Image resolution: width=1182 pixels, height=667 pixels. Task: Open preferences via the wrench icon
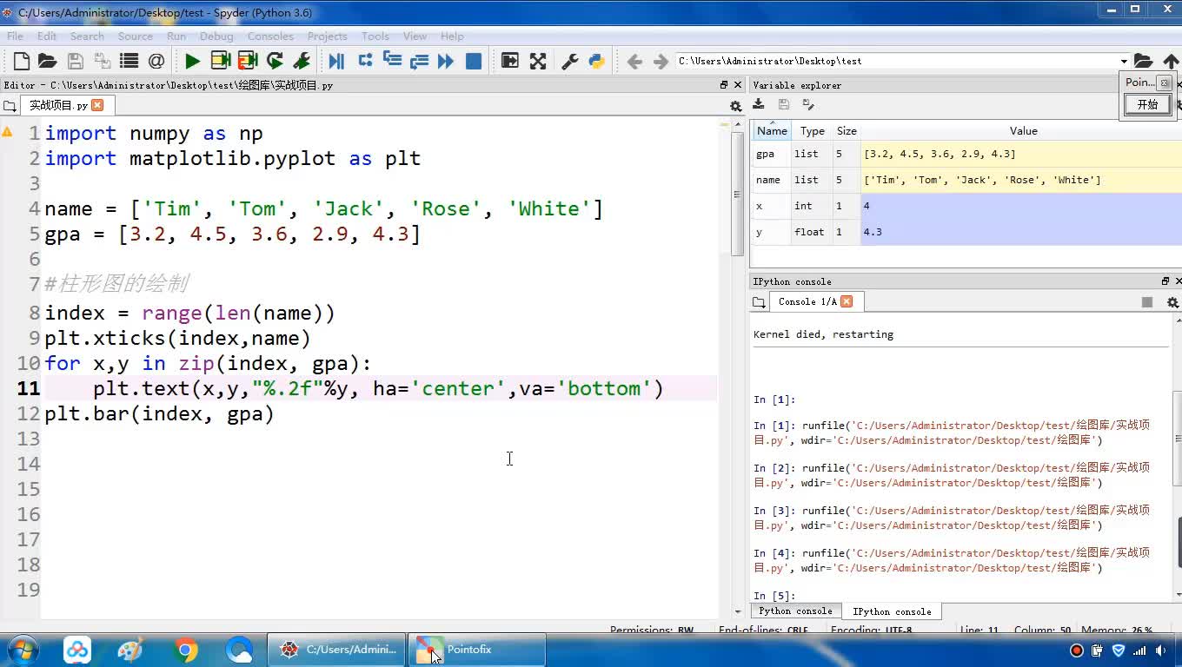(570, 61)
